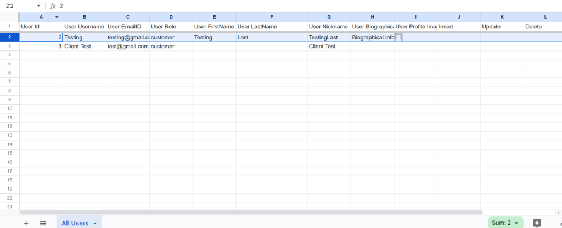Viewport: 562px width, 228px height.
Task: Click the User Id cell with value 3
Action: click(x=41, y=46)
